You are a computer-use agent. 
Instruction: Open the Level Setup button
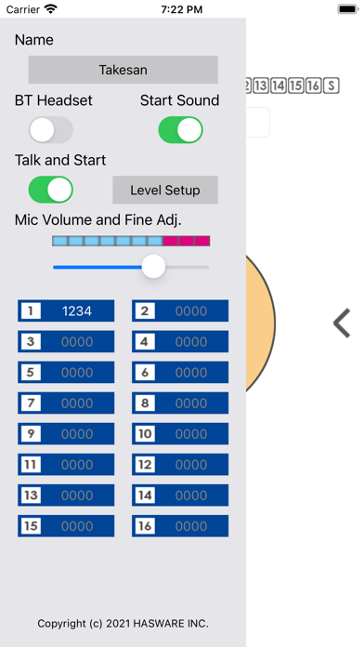pyautogui.click(x=165, y=190)
